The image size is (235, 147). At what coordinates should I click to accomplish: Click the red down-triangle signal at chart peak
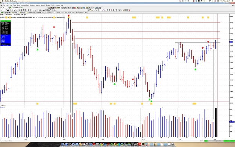pos(68,15)
